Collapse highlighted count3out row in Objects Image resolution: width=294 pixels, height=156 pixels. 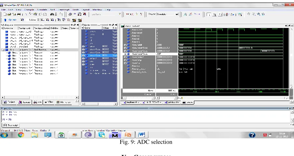tap(83, 55)
